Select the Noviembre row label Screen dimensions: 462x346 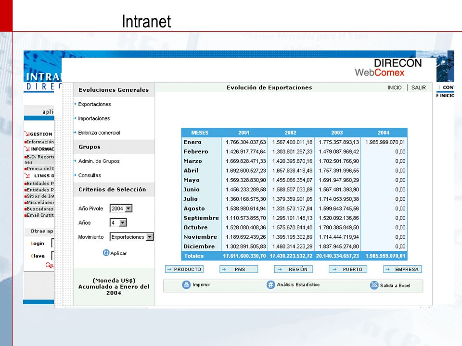click(200, 237)
